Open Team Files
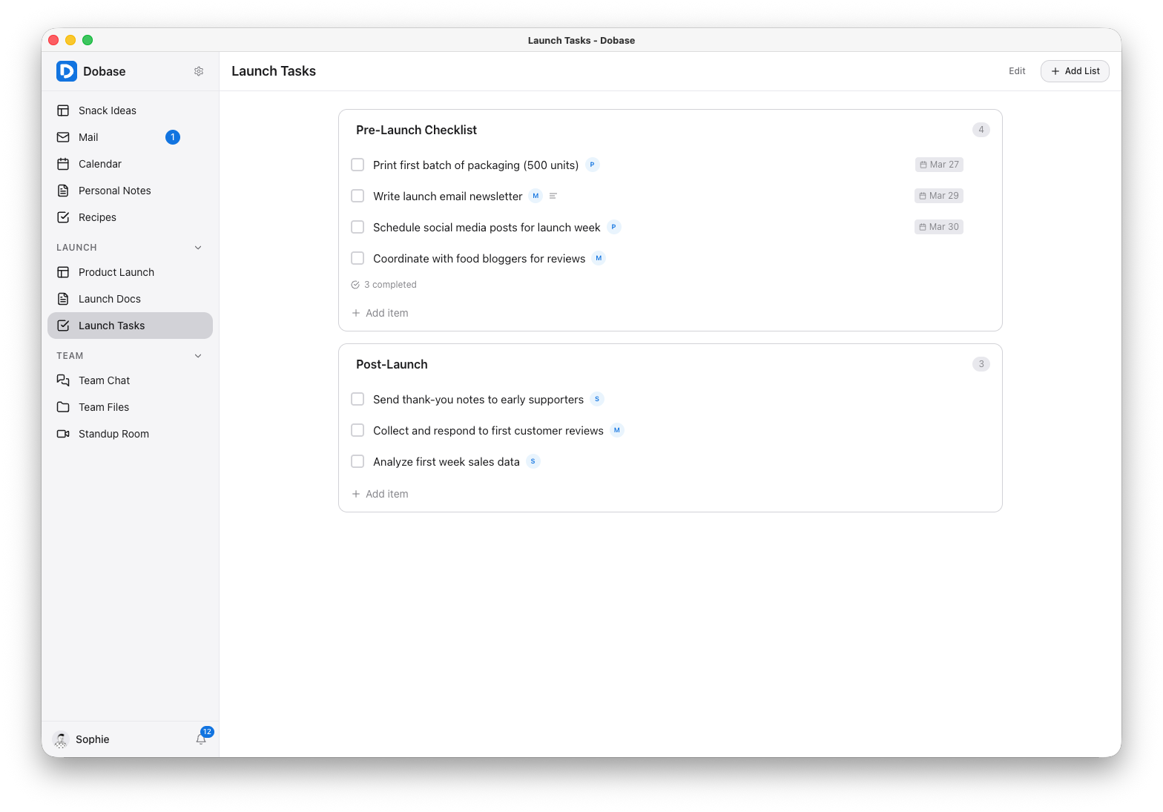The image size is (1163, 812). point(130,407)
